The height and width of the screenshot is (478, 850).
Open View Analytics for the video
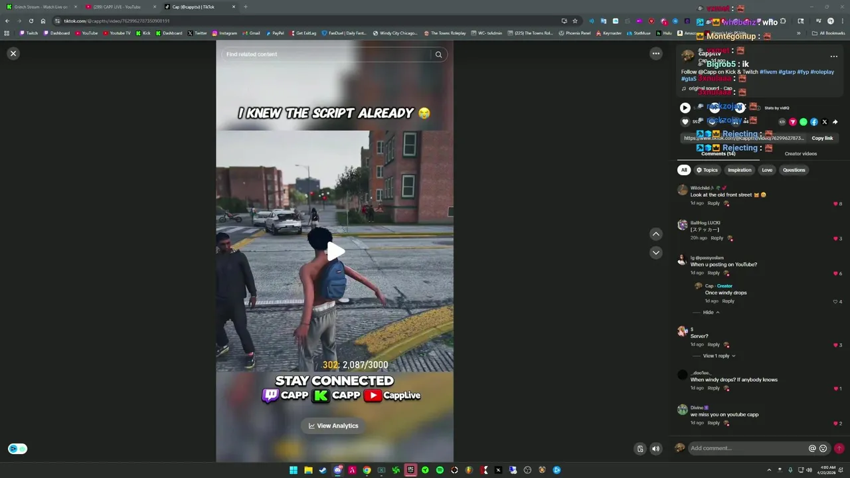click(x=333, y=426)
